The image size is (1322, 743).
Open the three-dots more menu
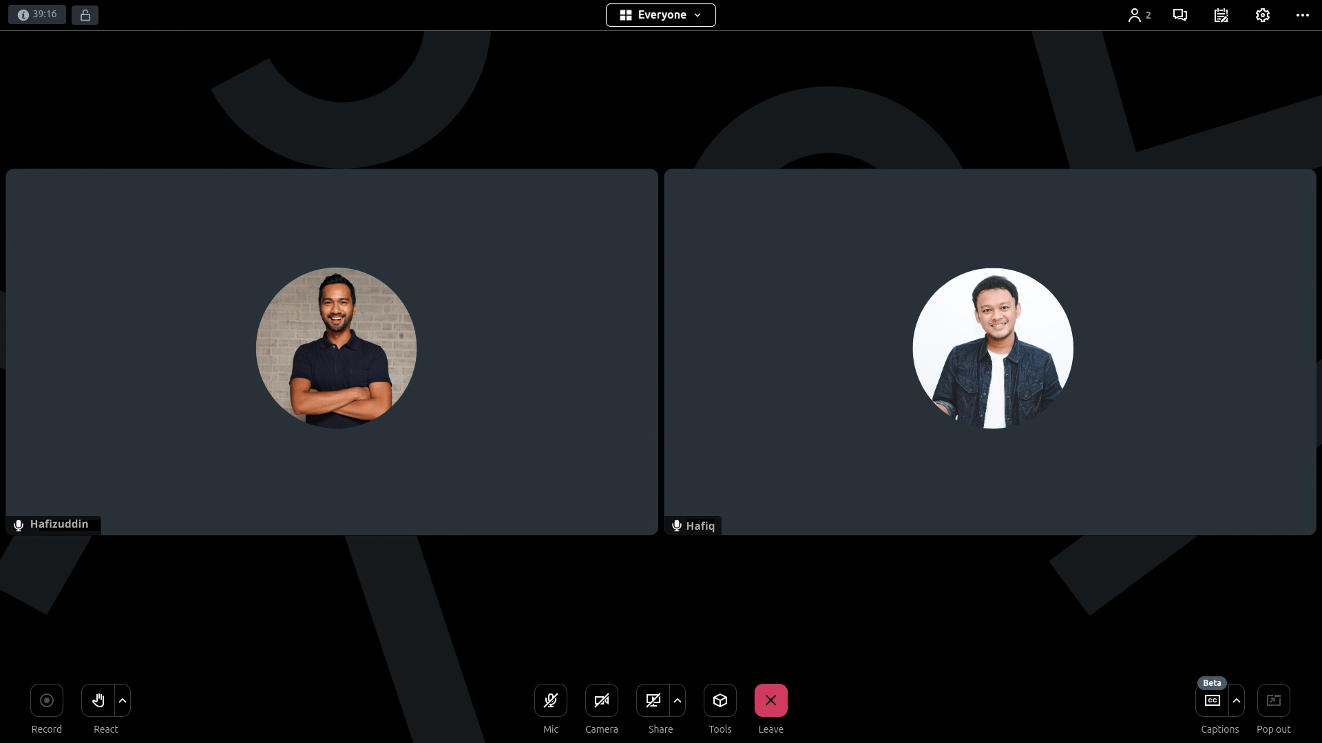1303,15
